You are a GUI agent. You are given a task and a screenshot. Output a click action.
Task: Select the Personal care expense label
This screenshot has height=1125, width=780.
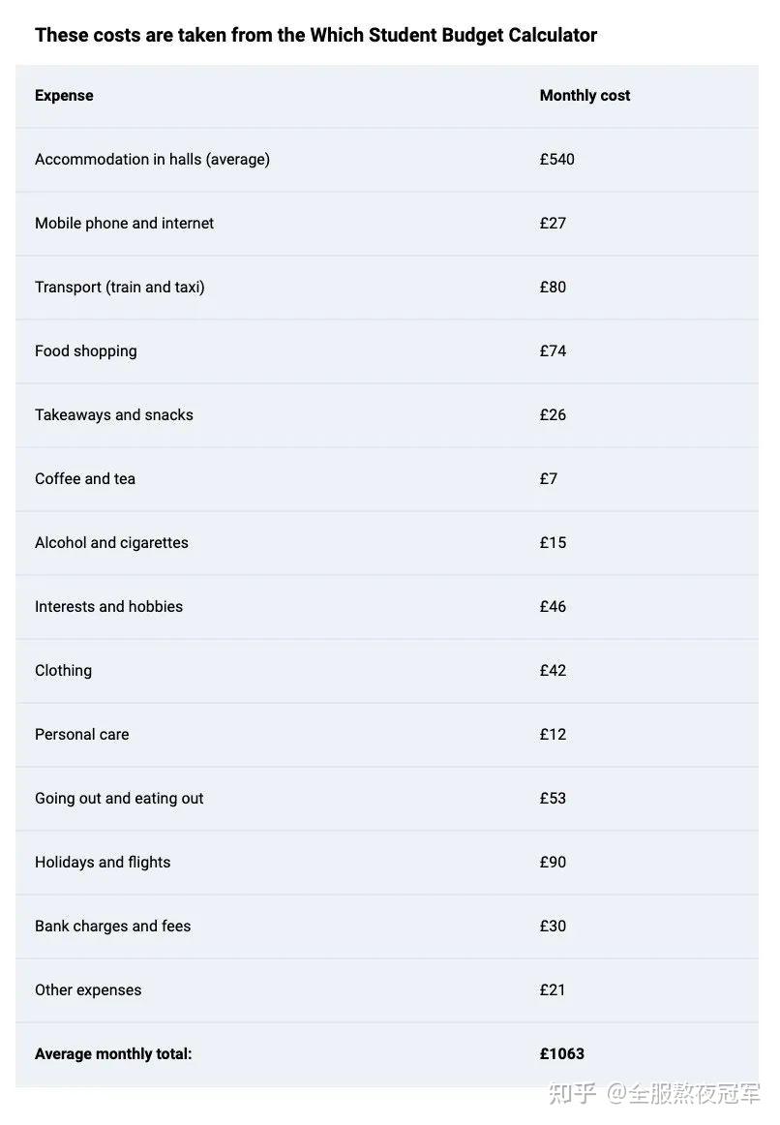point(81,734)
